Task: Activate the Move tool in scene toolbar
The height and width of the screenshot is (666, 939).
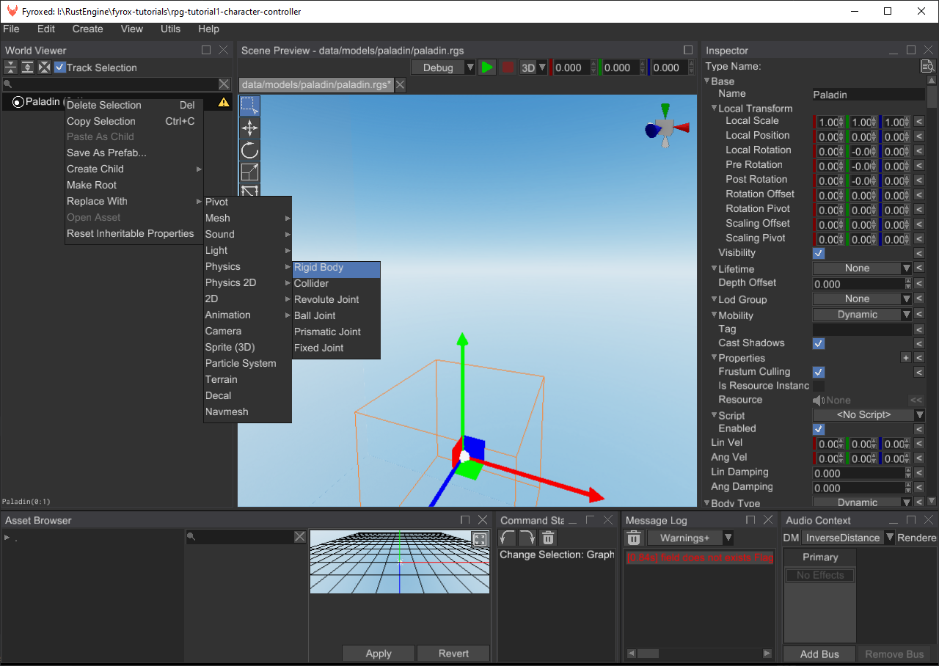Action: pos(250,128)
